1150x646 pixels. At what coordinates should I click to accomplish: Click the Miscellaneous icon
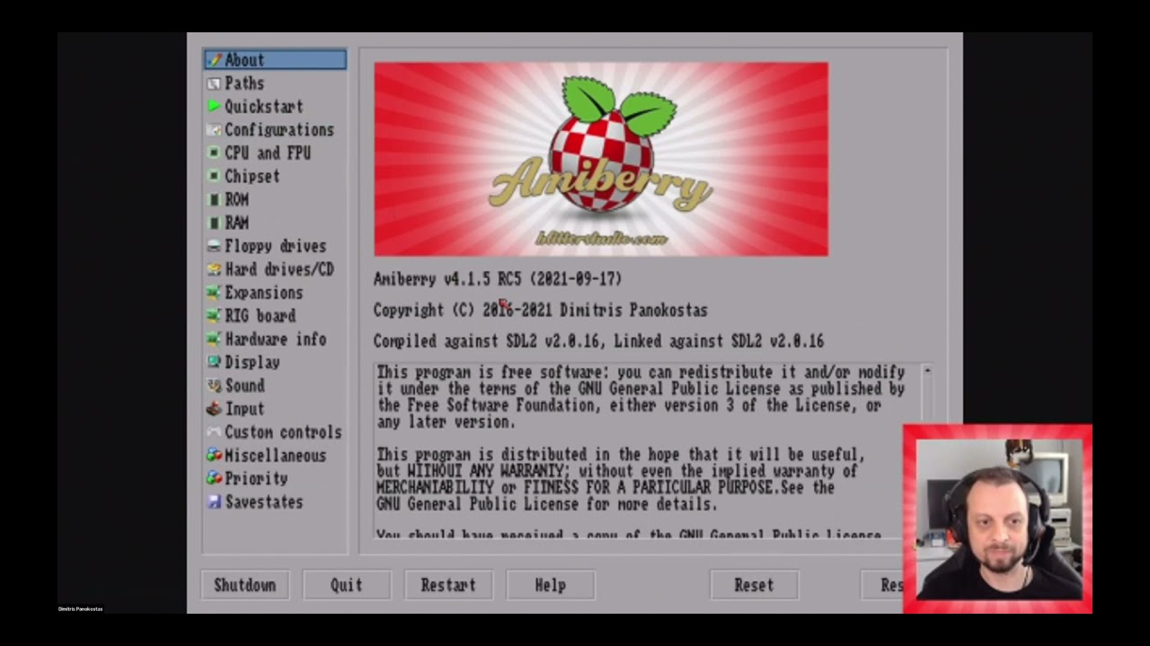tap(213, 456)
